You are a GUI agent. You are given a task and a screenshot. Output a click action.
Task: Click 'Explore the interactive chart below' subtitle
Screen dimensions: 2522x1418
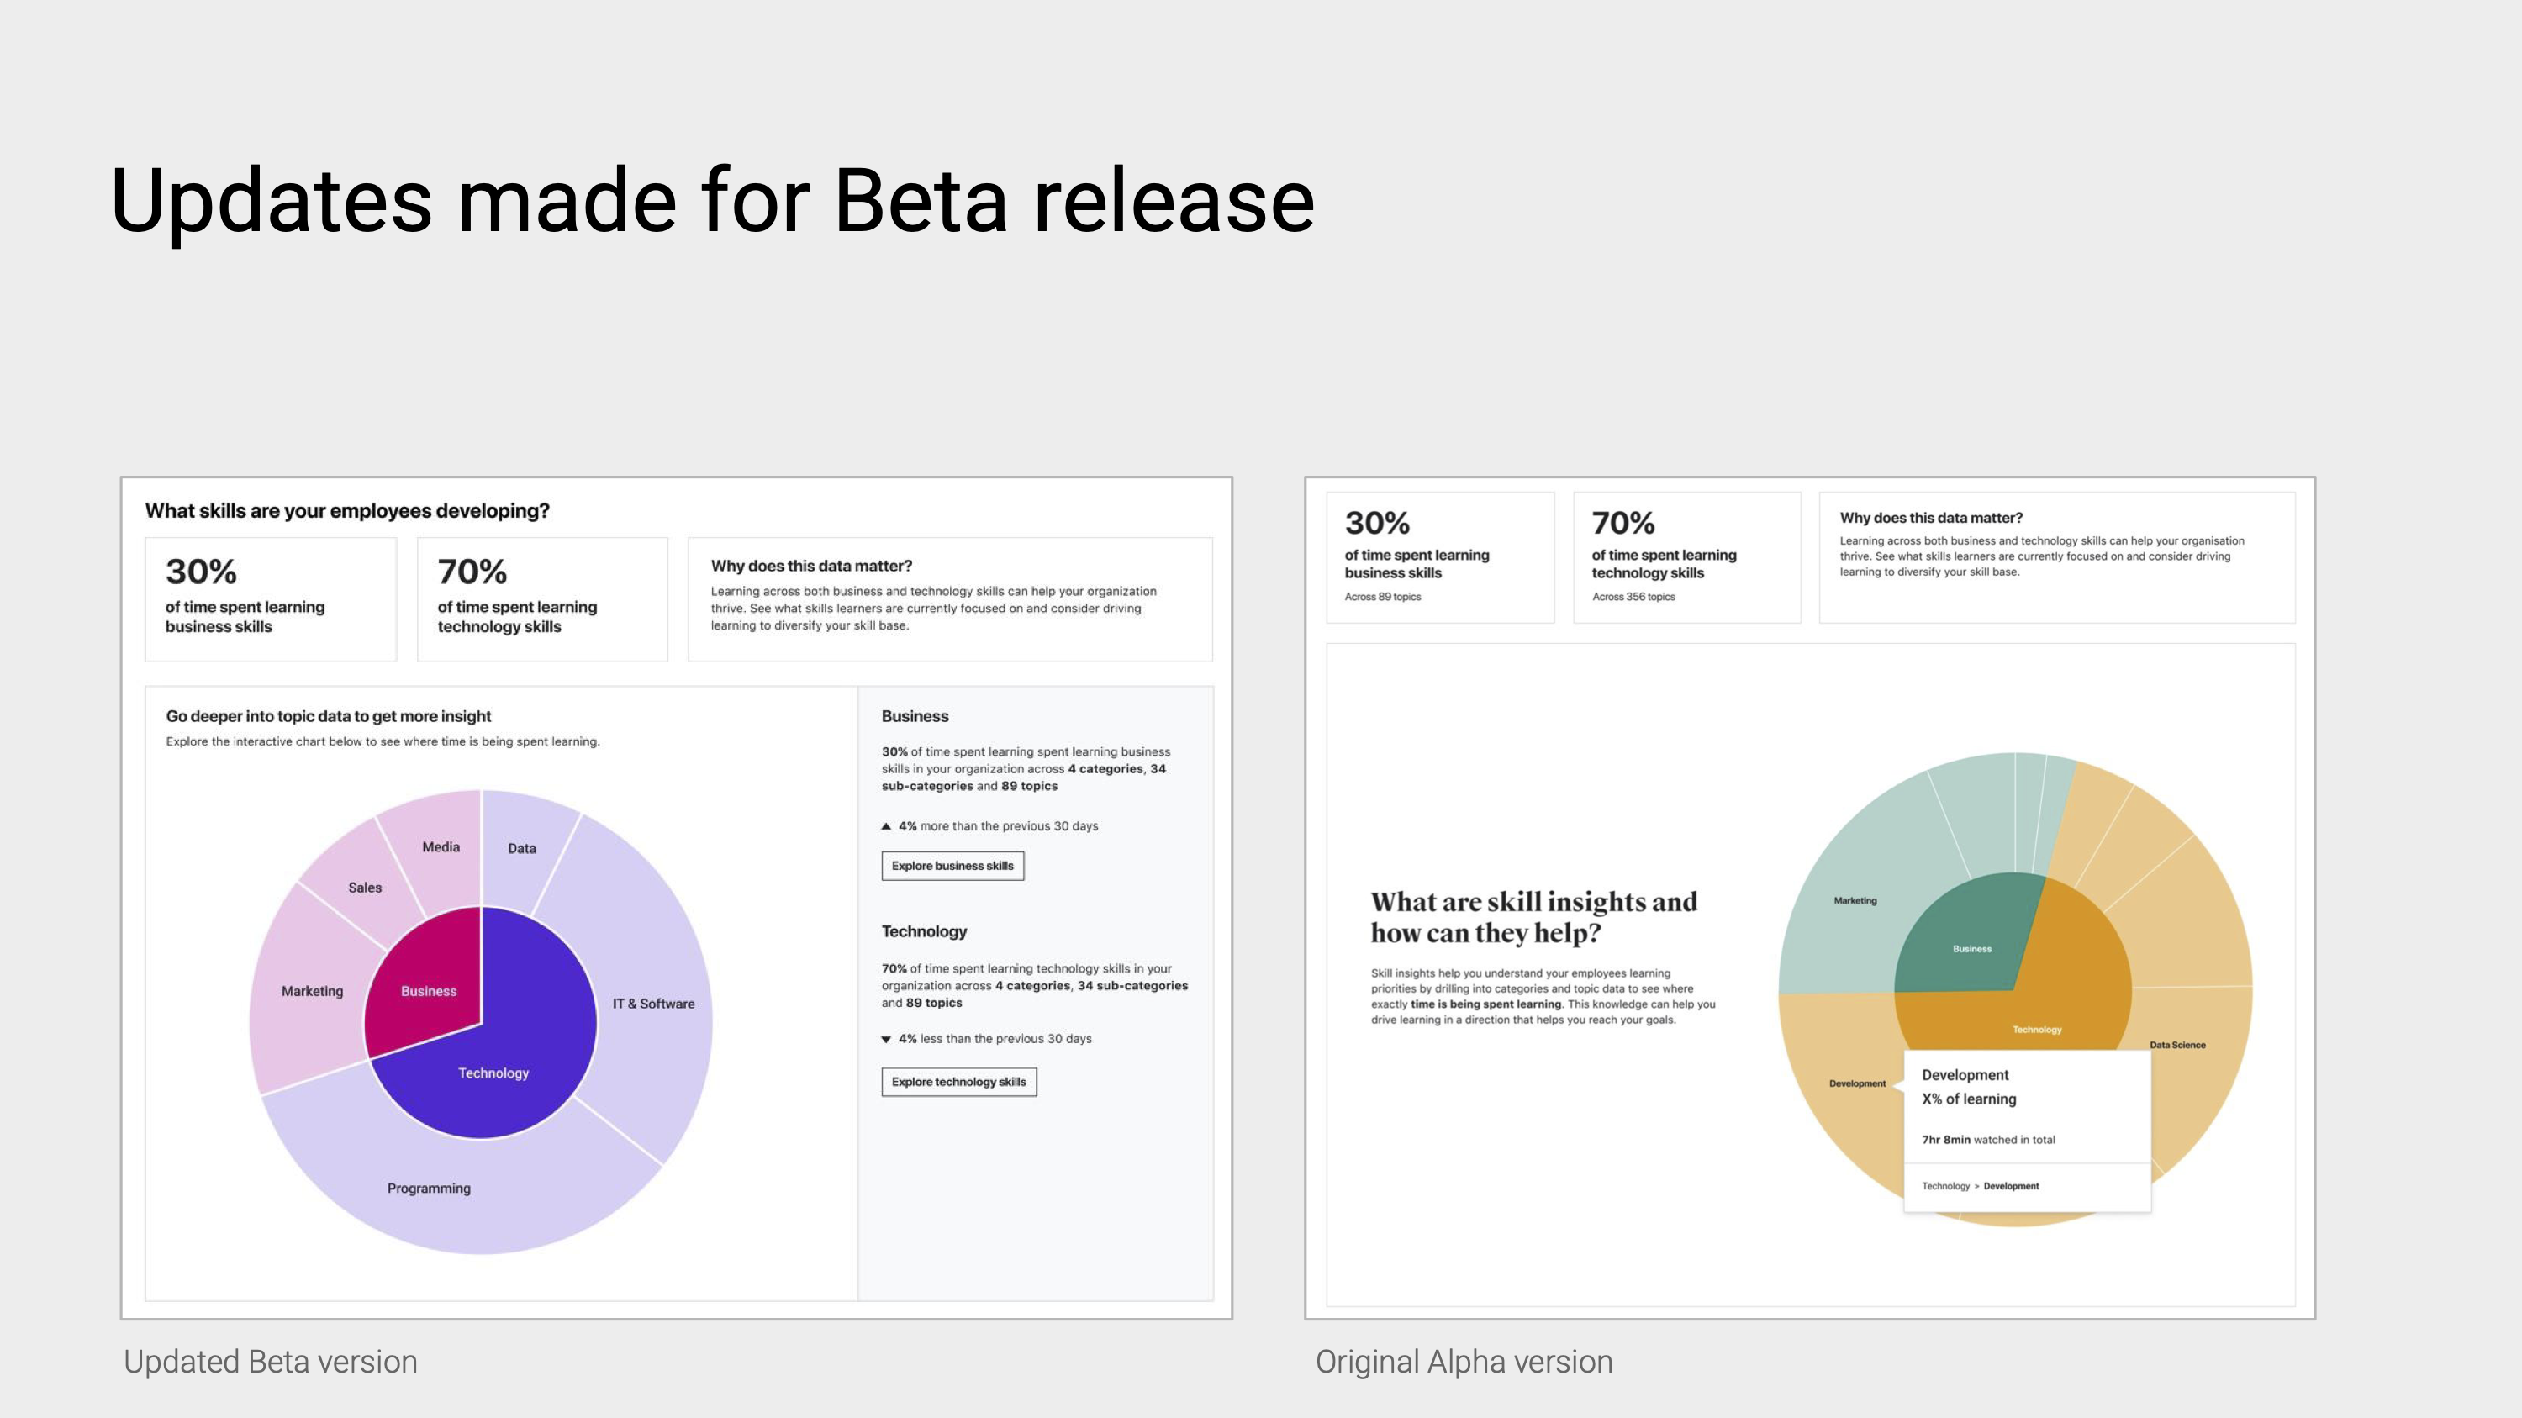pos(383,742)
